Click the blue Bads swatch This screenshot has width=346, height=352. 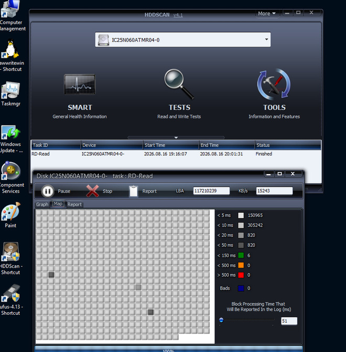pyautogui.click(x=241, y=288)
